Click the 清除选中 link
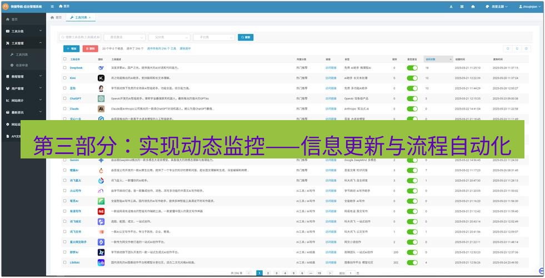The width and height of the screenshot is (545, 278). (185, 49)
